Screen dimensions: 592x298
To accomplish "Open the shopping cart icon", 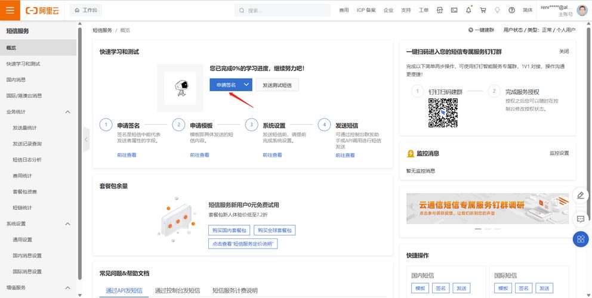I will point(483,11).
